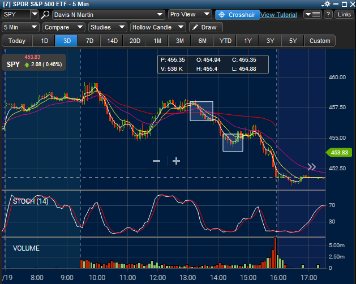This screenshot has width=356, height=284.
Task: Open the list menu icon dropdown
Action: [312, 15]
